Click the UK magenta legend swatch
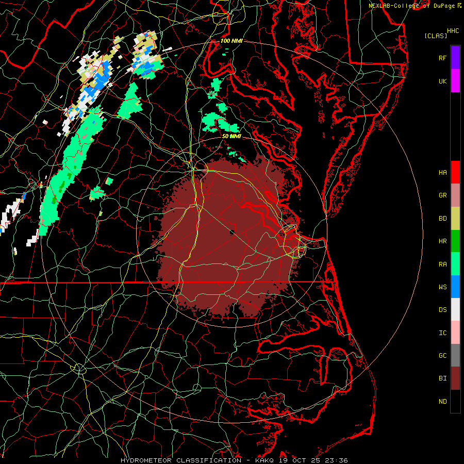The image size is (464, 464). (455, 81)
